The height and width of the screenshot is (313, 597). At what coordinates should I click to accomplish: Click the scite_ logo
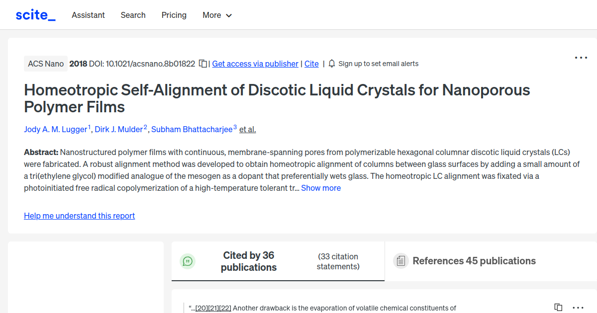coord(35,14)
